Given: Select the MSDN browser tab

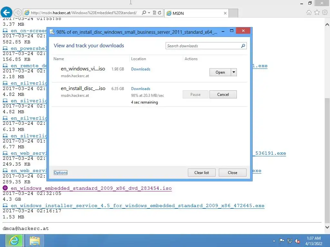Looking at the screenshot, I should tap(196, 13).
